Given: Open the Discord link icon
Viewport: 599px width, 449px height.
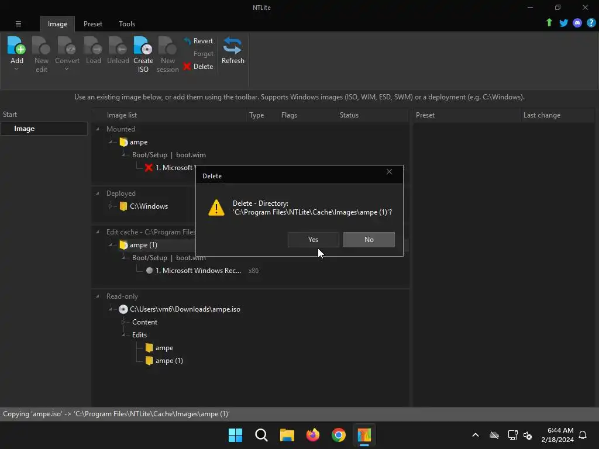Looking at the screenshot, I should [x=577, y=23].
